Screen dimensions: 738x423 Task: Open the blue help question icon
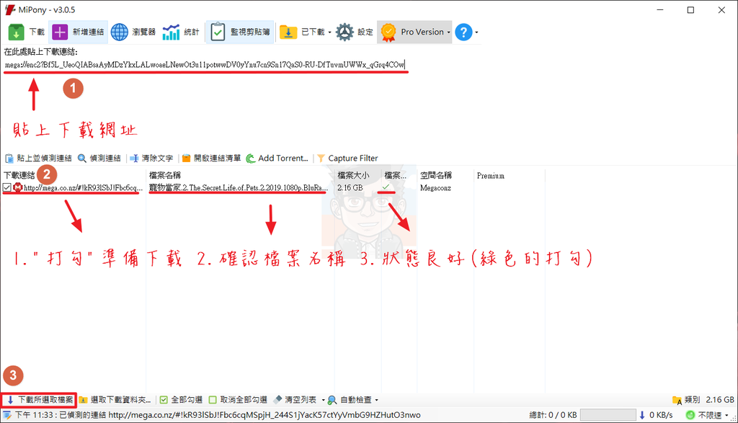(463, 32)
